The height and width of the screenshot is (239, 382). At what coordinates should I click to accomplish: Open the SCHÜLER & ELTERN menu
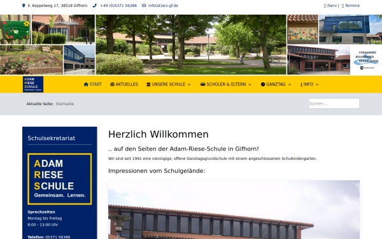[x=226, y=84]
